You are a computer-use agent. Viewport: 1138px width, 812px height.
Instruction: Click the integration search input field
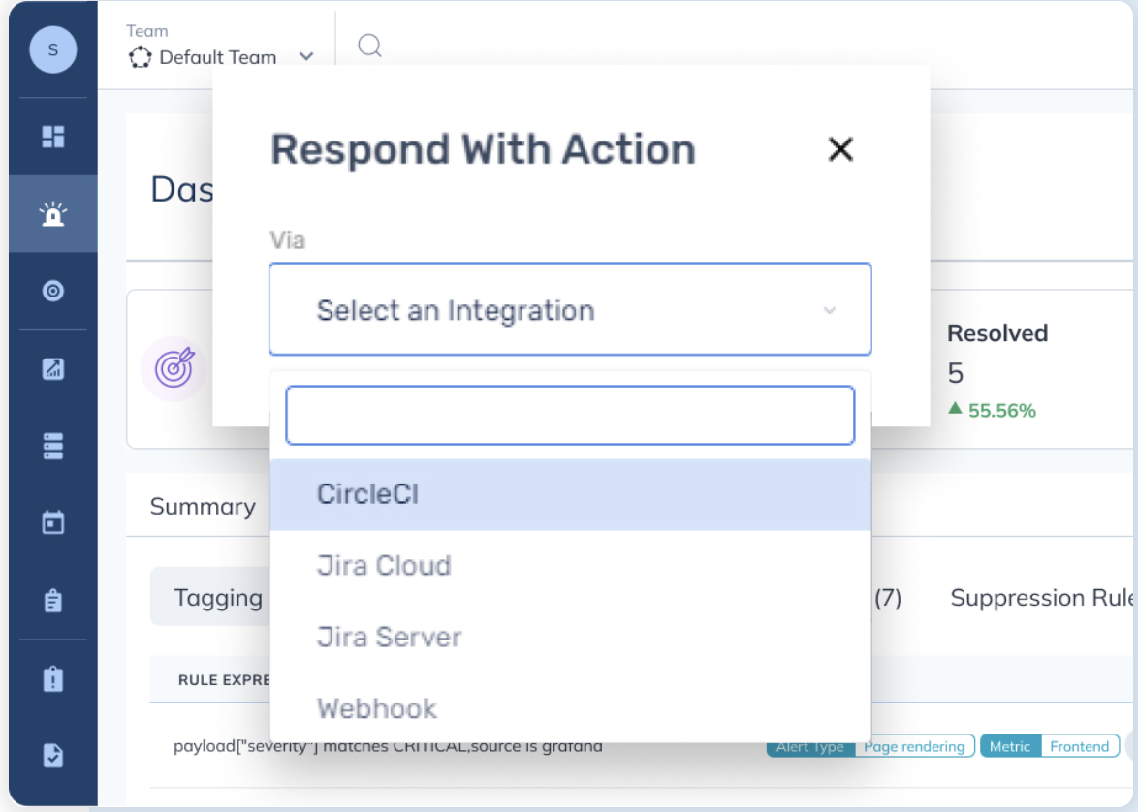(x=570, y=416)
